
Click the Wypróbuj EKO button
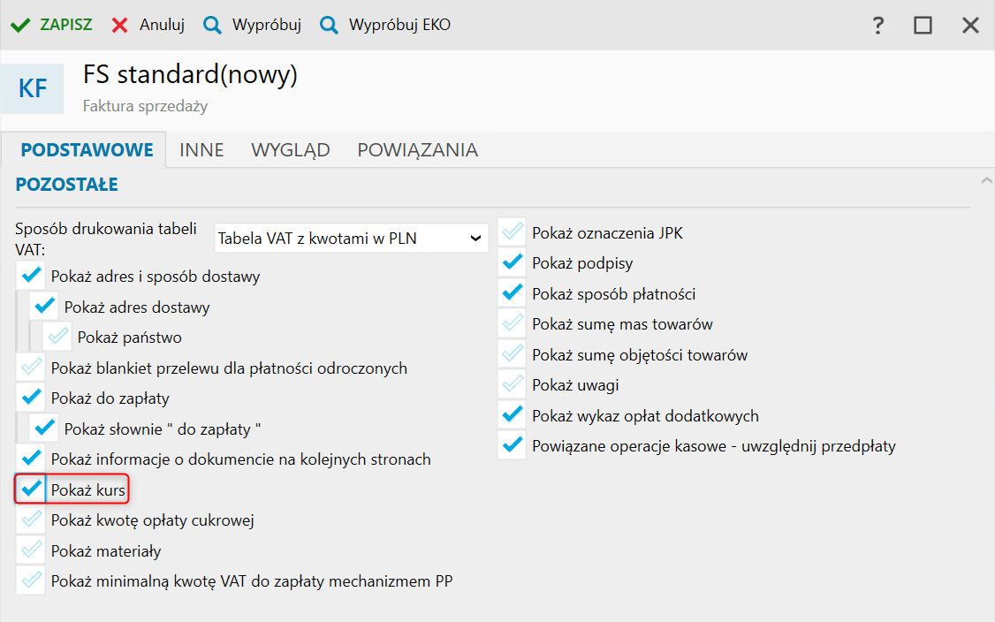[x=385, y=25]
